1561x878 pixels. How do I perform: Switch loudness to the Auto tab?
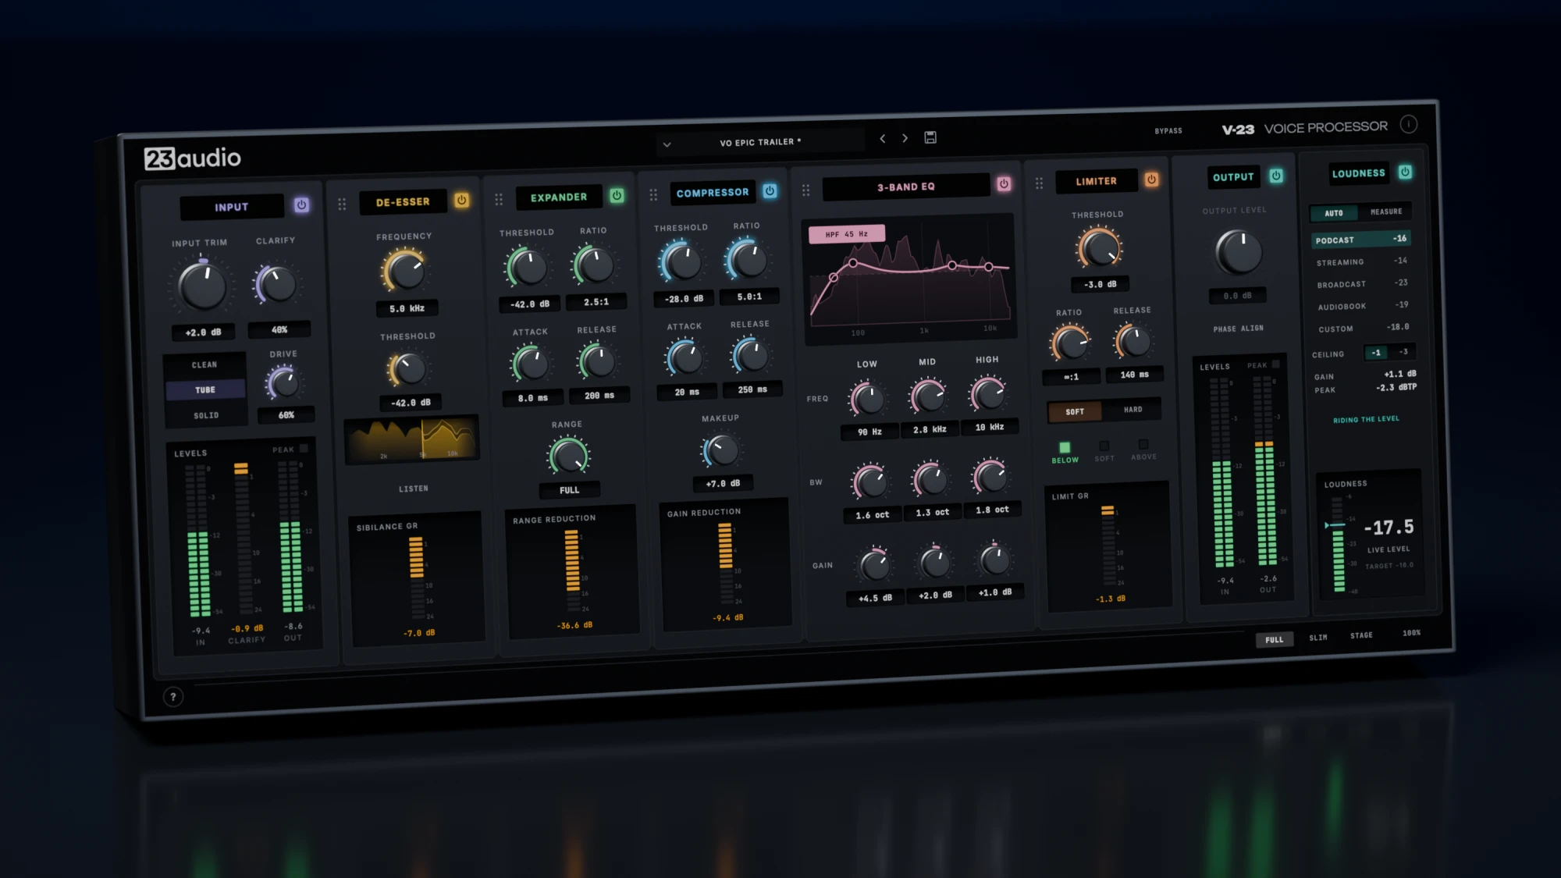(x=1334, y=213)
